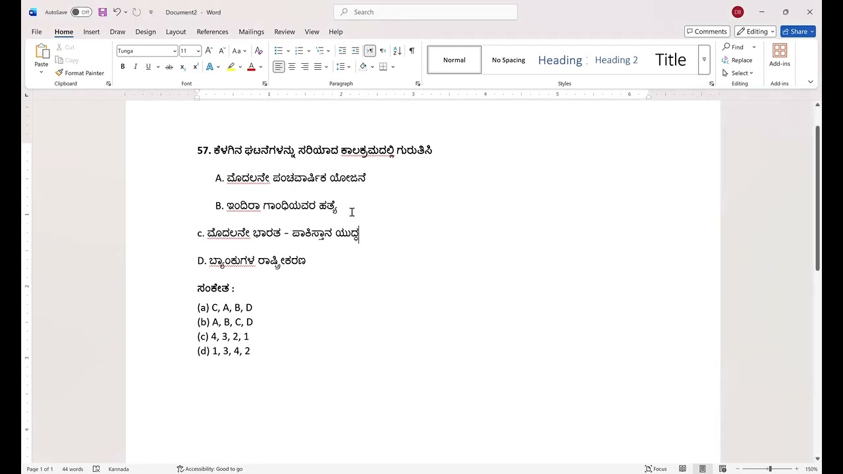The height and width of the screenshot is (474, 843).
Task: Click the paragraph shading bucket icon
Action: [363, 66]
